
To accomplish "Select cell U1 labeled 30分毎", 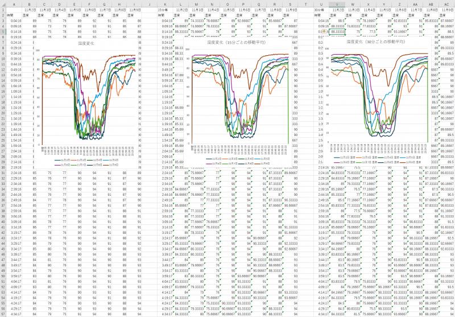I will [320, 10].
